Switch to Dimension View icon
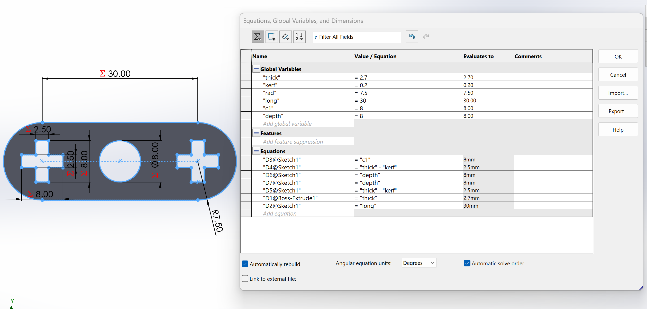 tap(285, 37)
